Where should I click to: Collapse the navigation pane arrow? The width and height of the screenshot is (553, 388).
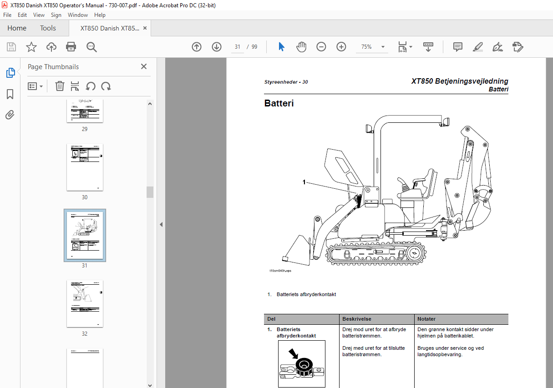161,224
